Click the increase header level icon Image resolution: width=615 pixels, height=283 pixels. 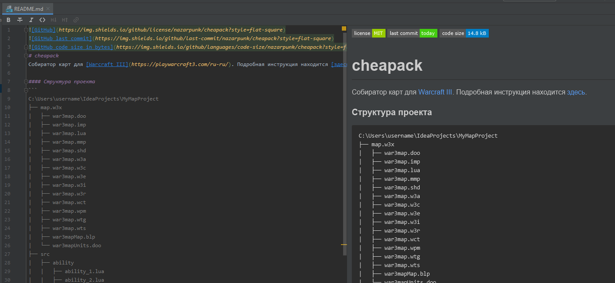(65, 20)
